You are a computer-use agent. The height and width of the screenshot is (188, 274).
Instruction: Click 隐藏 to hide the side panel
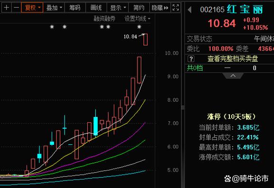[160, 8]
